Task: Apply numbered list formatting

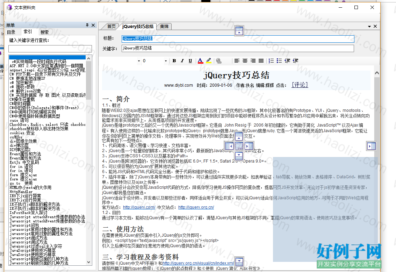Action: coord(271,60)
